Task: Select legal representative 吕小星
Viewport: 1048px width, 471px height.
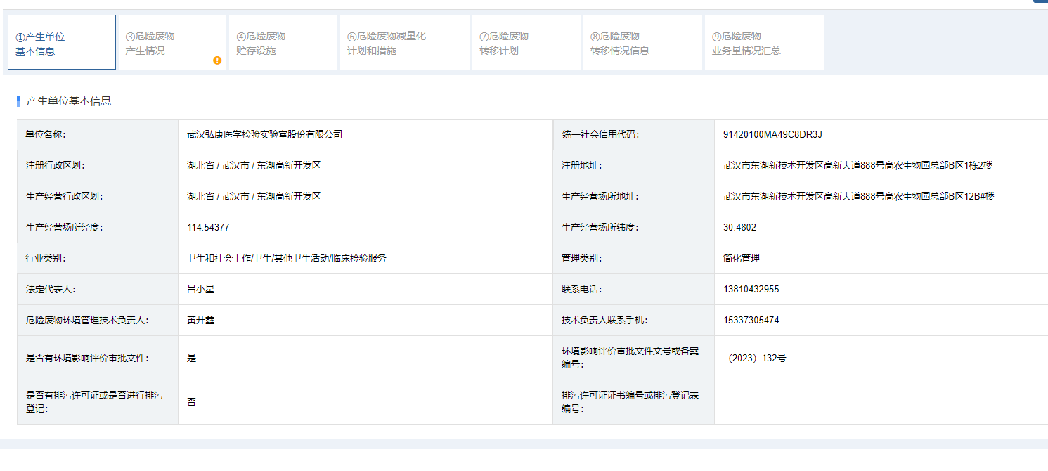Action: 200,289
